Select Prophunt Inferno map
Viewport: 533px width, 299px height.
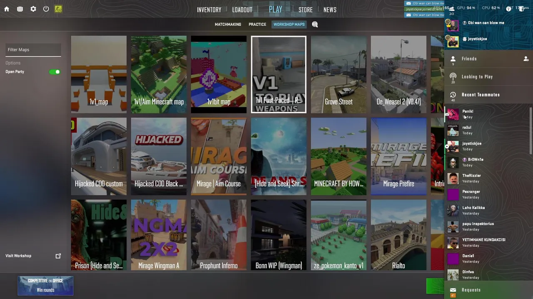tap(219, 235)
